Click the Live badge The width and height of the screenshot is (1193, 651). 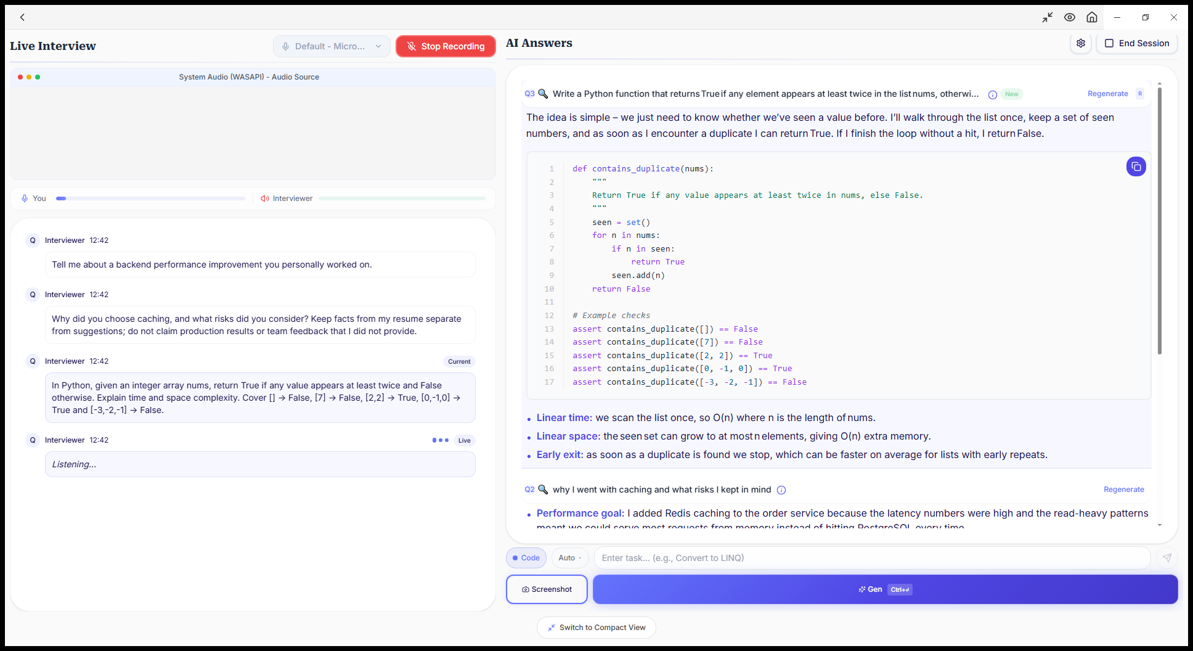coord(465,440)
